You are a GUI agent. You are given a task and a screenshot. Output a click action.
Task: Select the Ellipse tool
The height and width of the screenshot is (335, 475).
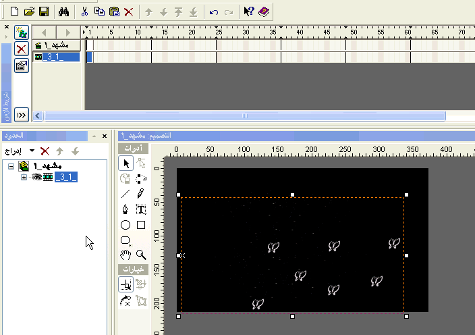coord(125,225)
